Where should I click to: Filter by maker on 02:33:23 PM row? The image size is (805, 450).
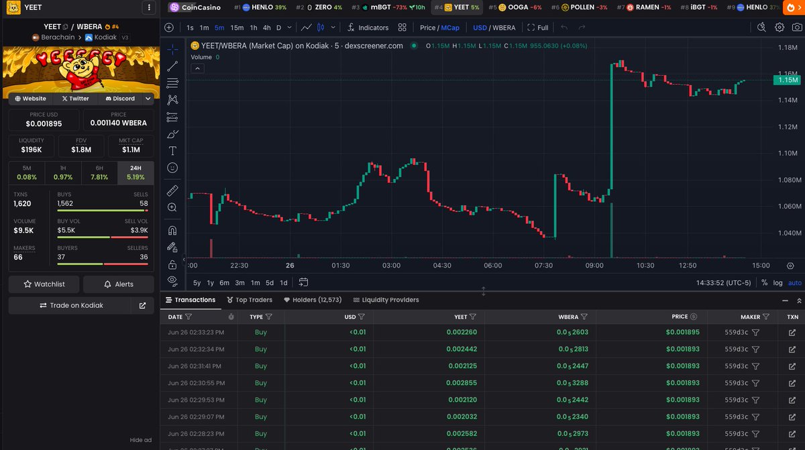[755, 332]
